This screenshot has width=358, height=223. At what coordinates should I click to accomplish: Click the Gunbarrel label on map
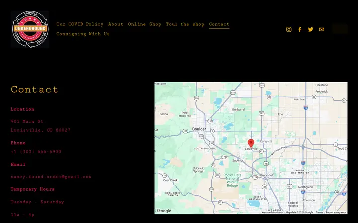click(238, 109)
